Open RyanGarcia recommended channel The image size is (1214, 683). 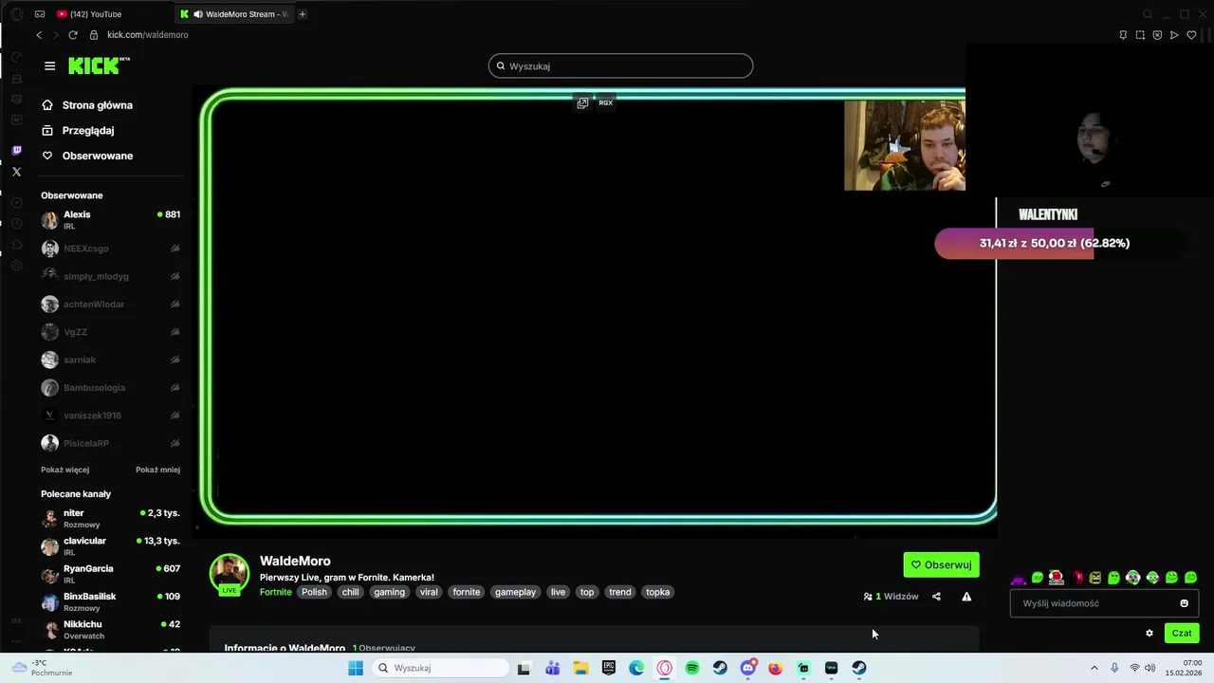(x=110, y=574)
